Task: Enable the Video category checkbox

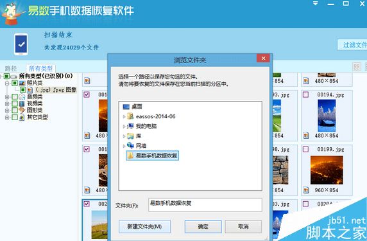Action: point(15,103)
